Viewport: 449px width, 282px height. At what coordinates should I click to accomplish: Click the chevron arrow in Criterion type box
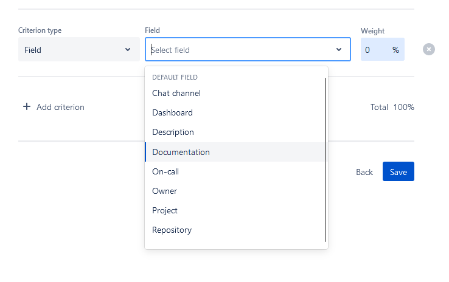pyautogui.click(x=128, y=50)
